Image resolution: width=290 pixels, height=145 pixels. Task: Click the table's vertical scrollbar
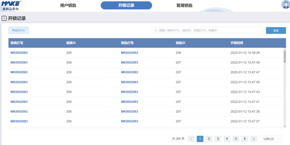tap(285, 56)
